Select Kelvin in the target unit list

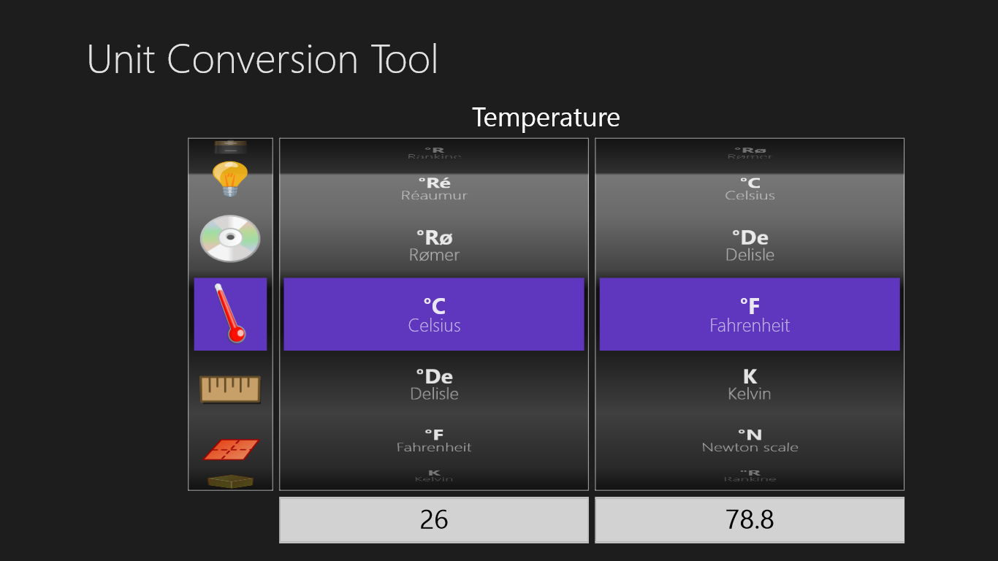pyautogui.click(x=750, y=384)
